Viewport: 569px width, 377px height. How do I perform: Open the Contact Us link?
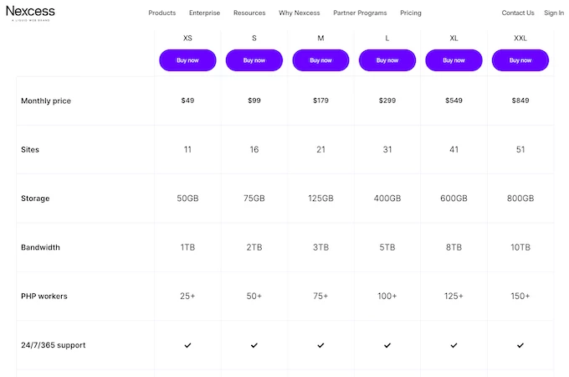(x=518, y=13)
